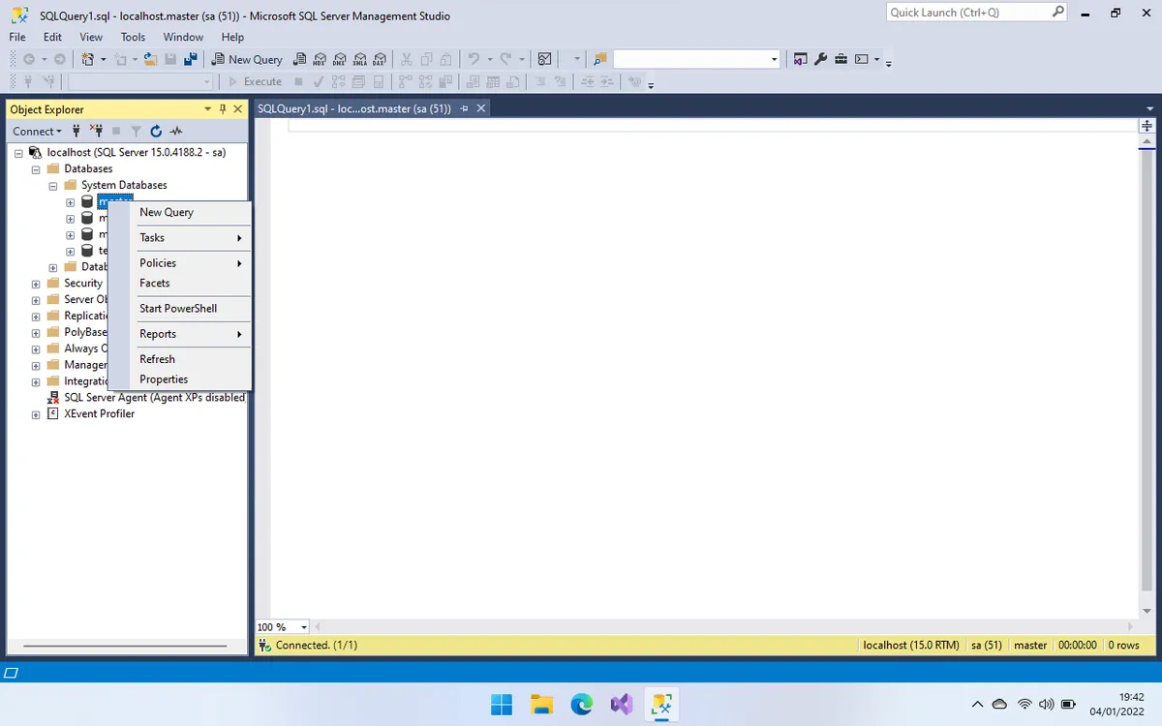Image resolution: width=1162 pixels, height=726 pixels.
Task: Pin the Object Explorer panel with pushpin
Action: [223, 109]
